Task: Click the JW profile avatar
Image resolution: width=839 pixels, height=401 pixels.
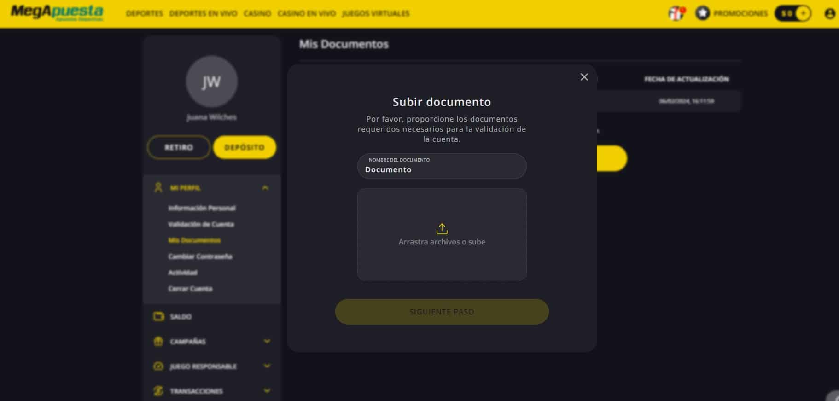Action: tap(211, 81)
